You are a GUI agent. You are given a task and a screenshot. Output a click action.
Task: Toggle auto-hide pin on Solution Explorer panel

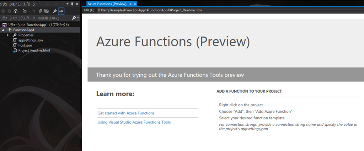(x=72, y=4)
